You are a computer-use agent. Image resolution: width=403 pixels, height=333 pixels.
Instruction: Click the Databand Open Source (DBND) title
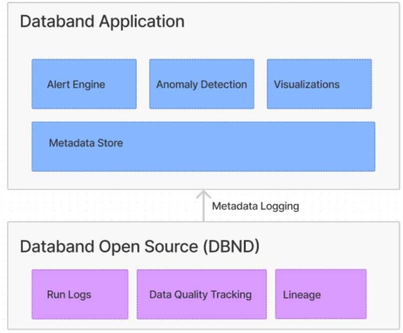coord(140,247)
